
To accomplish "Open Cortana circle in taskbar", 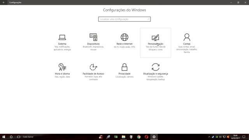I will (11, 137).
